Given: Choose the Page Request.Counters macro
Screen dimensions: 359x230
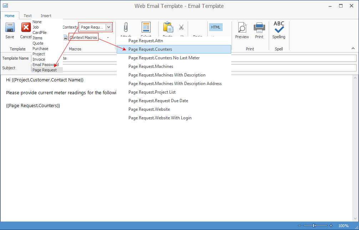Looking at the screenshot, I should click(174, 49).
